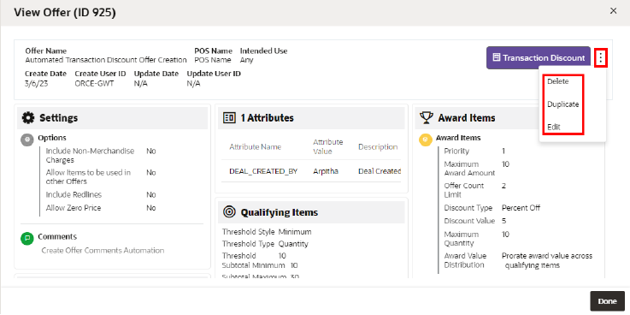Click the Allow Zero Price option row
Screen dimensions: 630x315
click(101, 208)
